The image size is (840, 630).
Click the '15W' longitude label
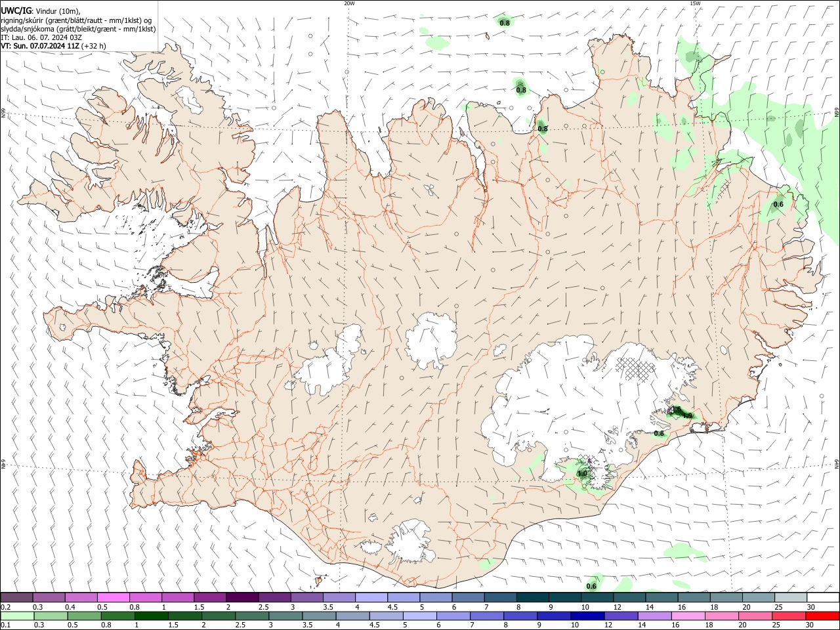(x=695, y=3)
